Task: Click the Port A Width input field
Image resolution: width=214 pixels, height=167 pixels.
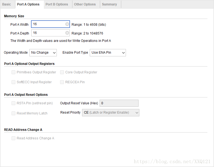Action: point(48,24)
